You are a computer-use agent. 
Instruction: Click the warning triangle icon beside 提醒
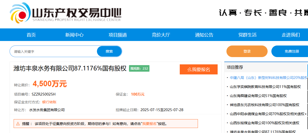[18, 124]
